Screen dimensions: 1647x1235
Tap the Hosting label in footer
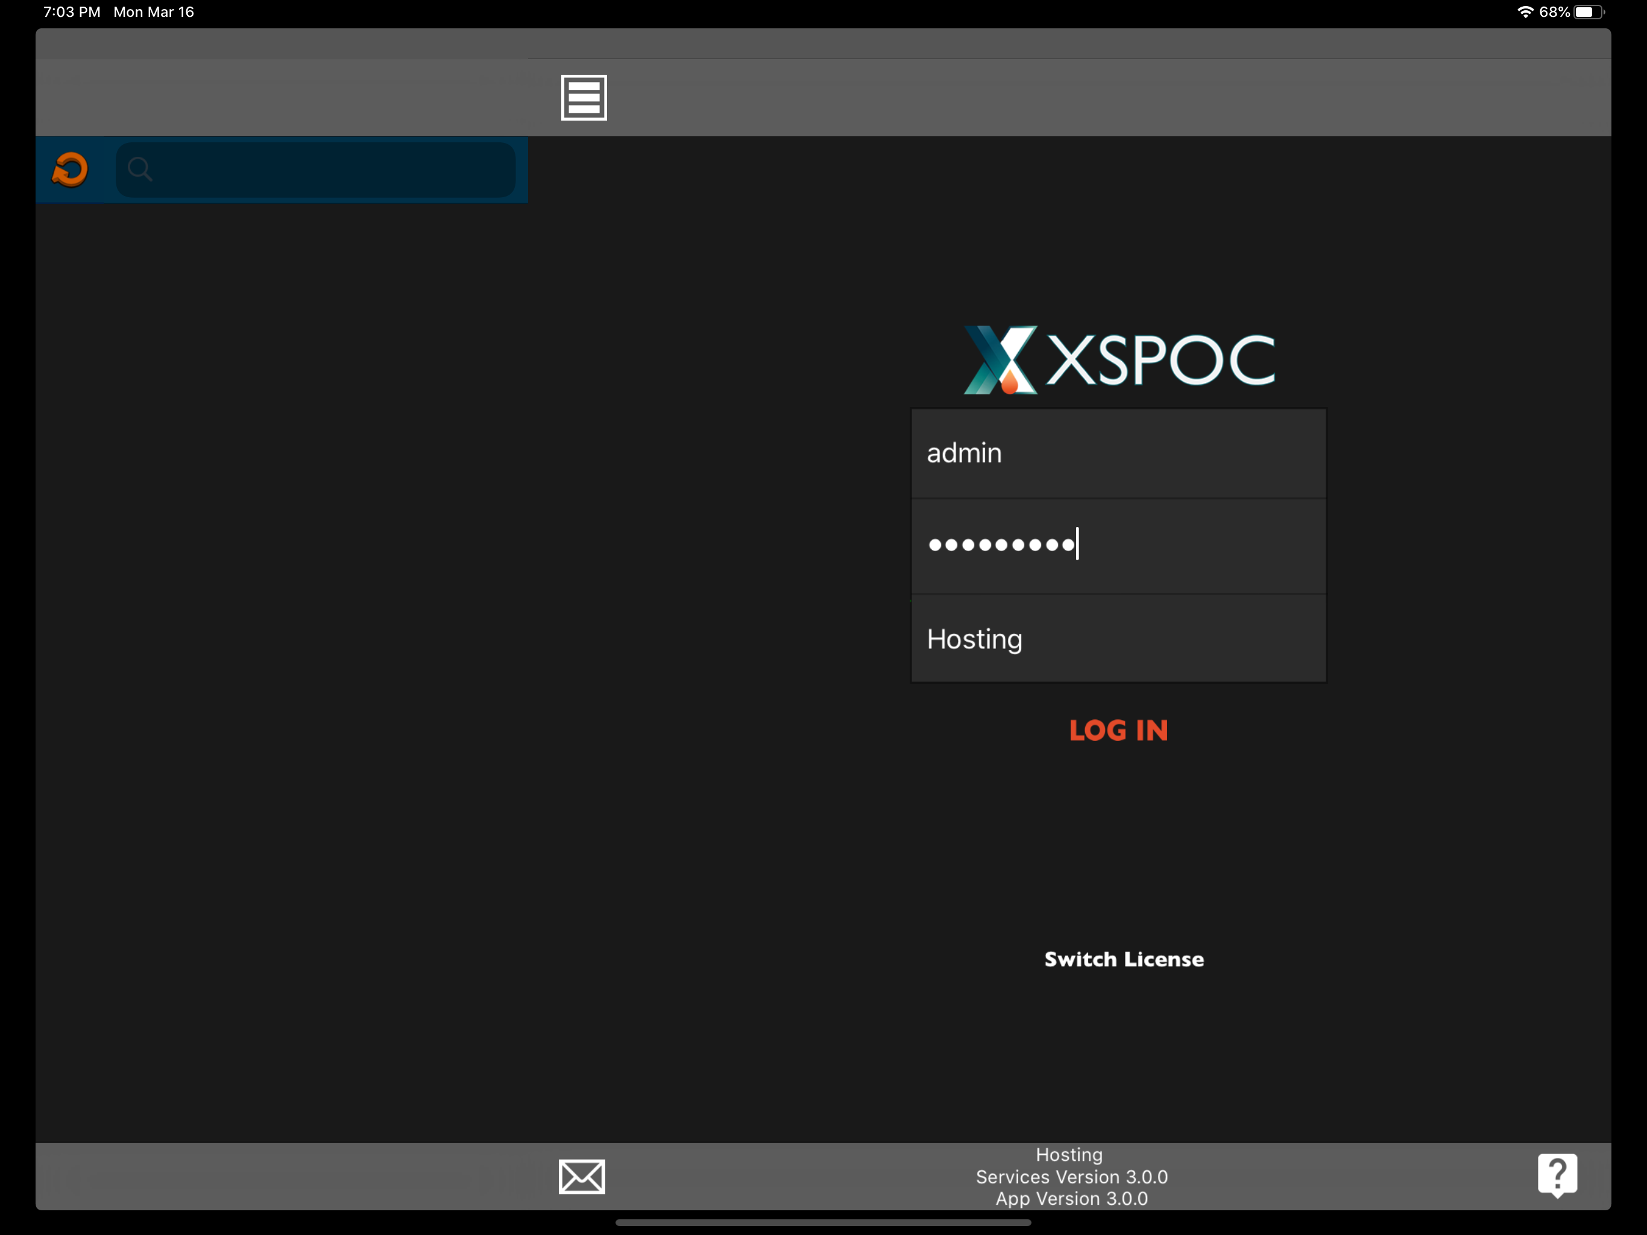pos(1069,1155)
